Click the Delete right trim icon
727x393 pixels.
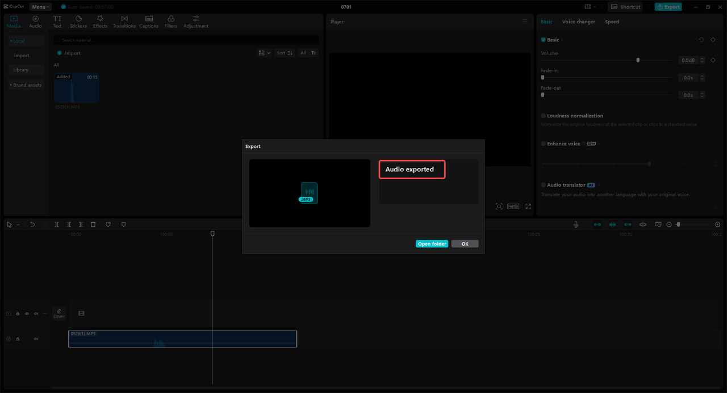81,225
